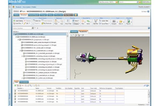The width and height of the screenshot is (159, 106).
Task: Open the Where Used tab
Action: [x=59, y=15]
